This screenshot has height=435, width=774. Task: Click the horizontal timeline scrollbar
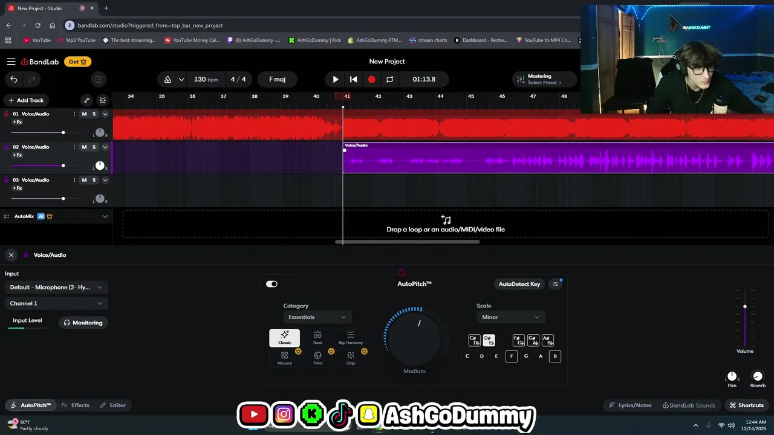[408, 242]
